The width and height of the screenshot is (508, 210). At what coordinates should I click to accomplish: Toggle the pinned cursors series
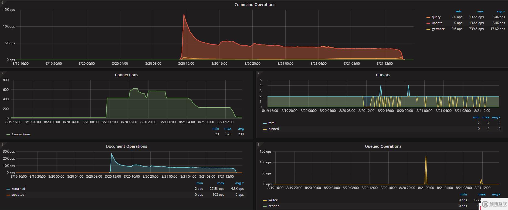pyautogui.click(x=273, y=129)
